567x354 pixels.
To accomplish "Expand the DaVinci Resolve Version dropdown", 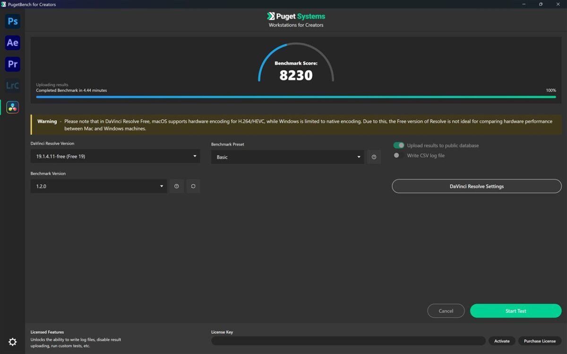I will click(115, 156).
